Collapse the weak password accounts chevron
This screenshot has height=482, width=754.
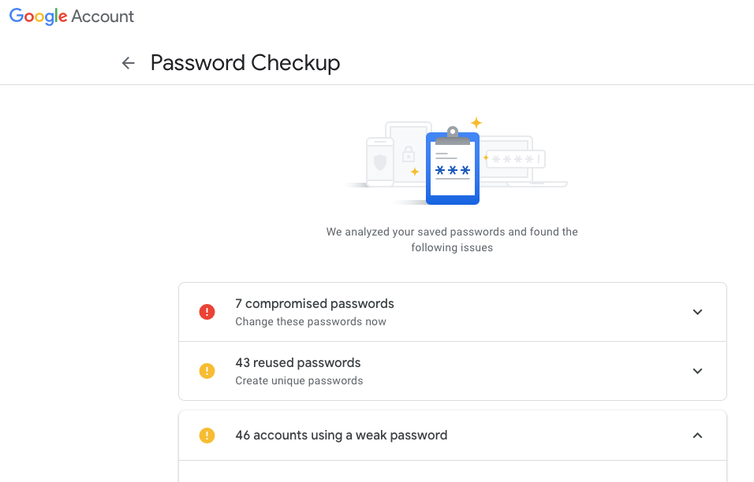pyautogui.click(x=697, y=436)
